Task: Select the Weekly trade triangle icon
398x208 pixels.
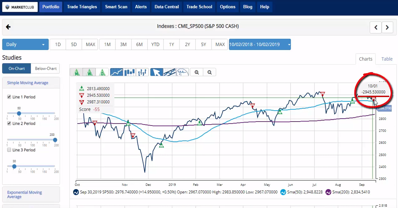Action: 89,72
